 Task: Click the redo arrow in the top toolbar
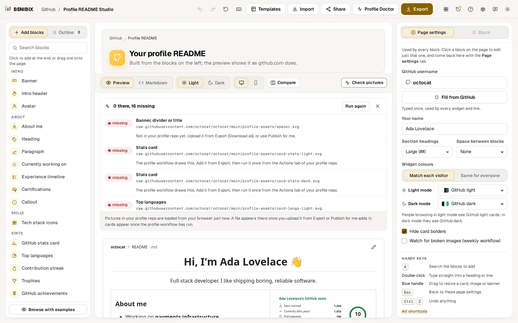(x=213, y=9)
